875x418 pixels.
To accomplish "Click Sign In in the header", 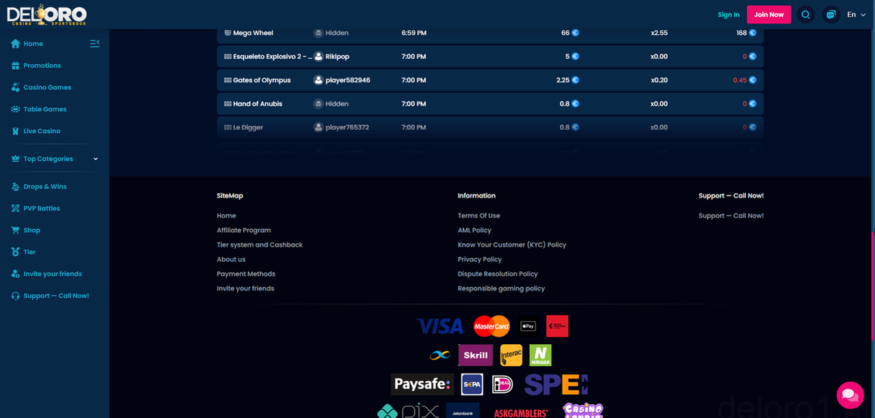I will [729, 14].
